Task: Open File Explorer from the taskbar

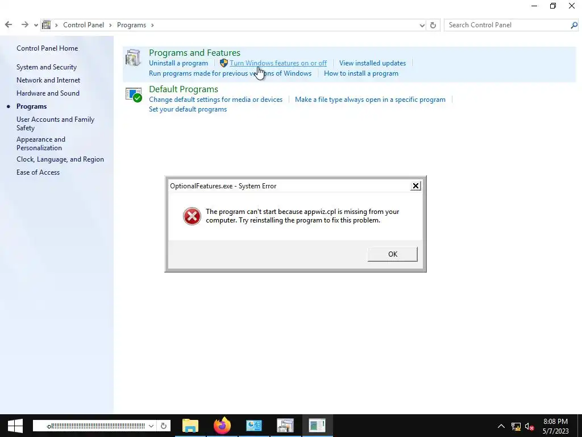Action: pyautogui.click(x=190, y=426)
